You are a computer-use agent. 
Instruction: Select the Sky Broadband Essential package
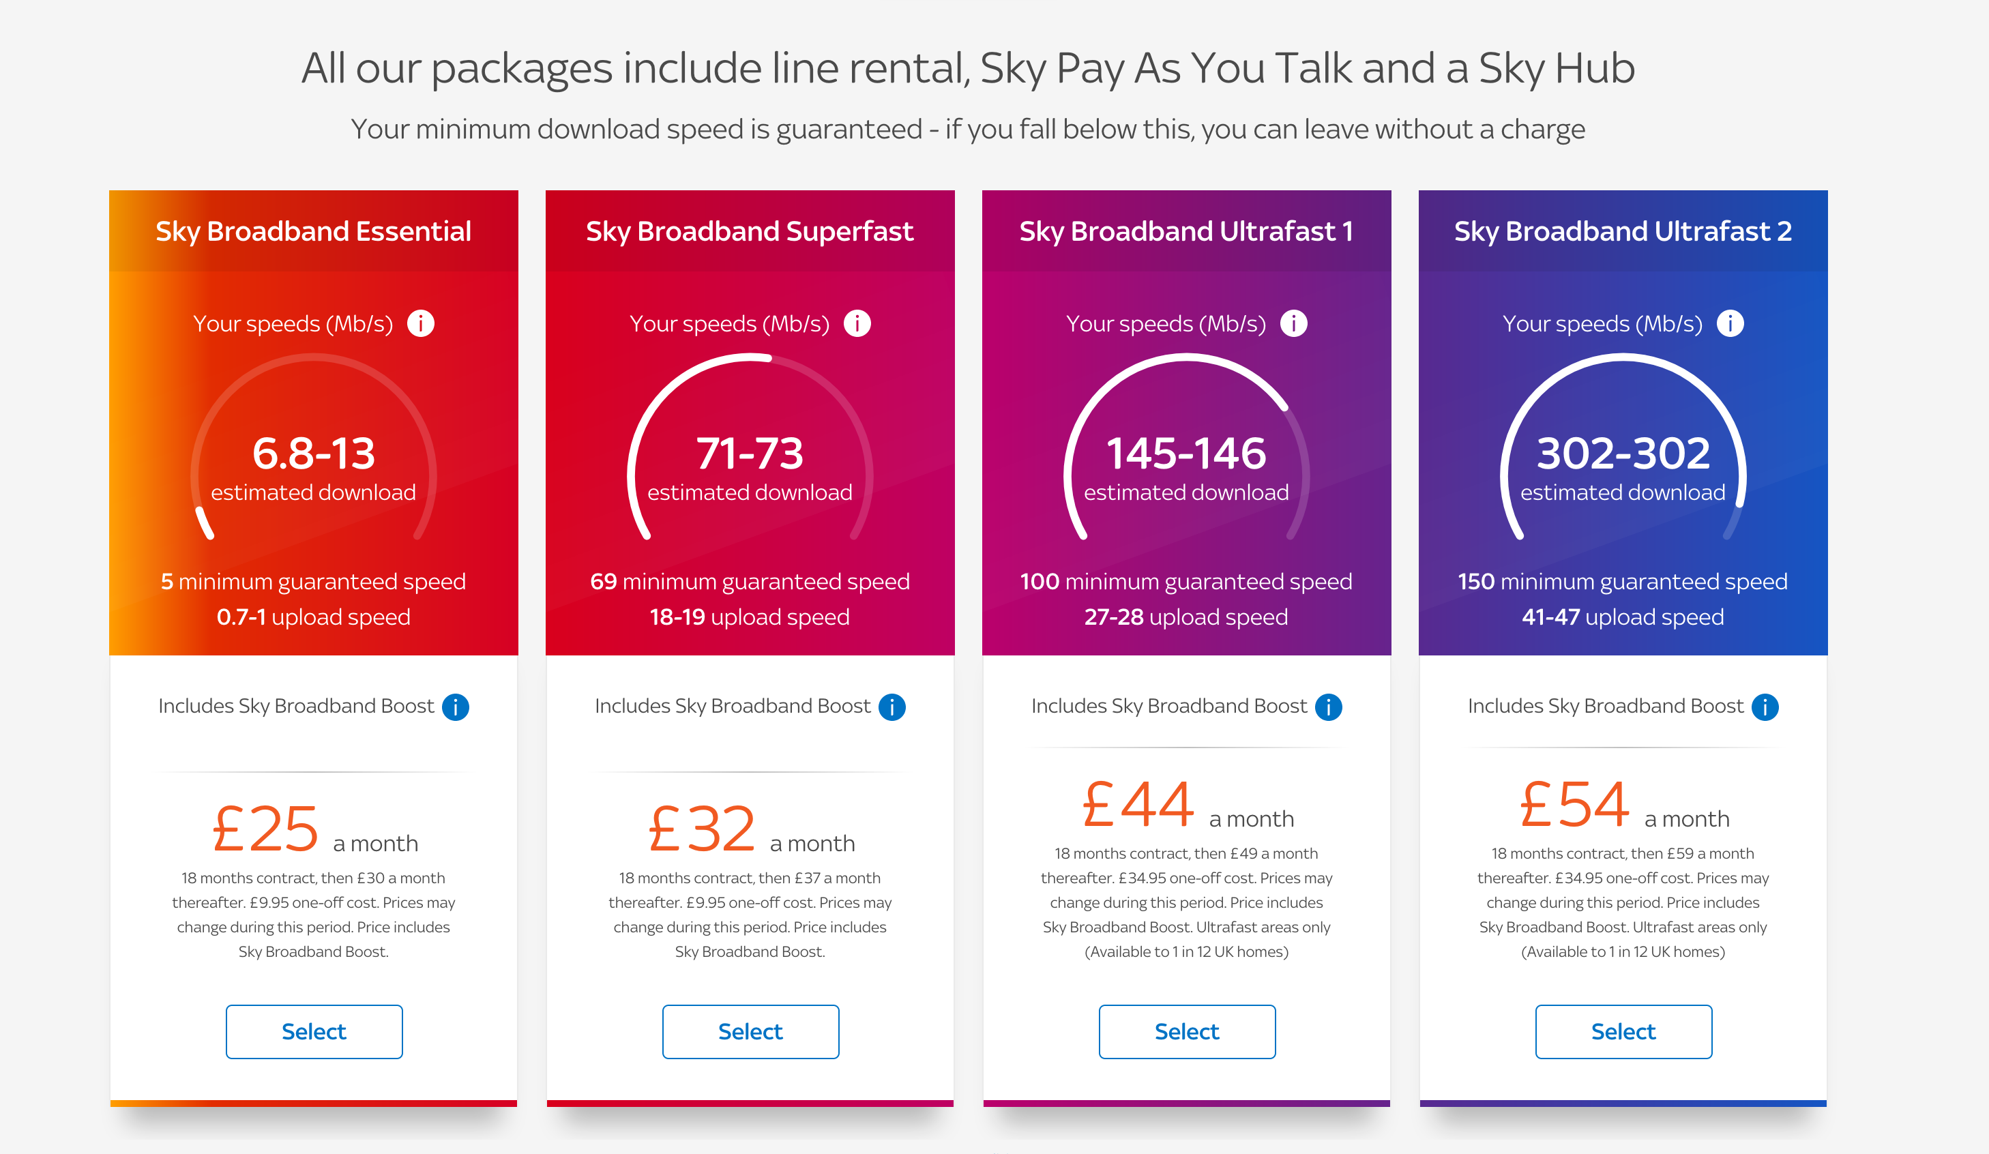(x=314, y=1032)
